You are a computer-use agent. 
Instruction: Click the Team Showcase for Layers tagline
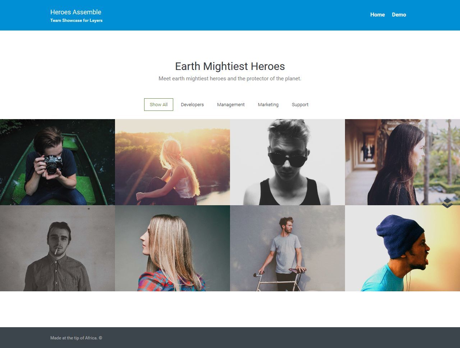point(76,20)
